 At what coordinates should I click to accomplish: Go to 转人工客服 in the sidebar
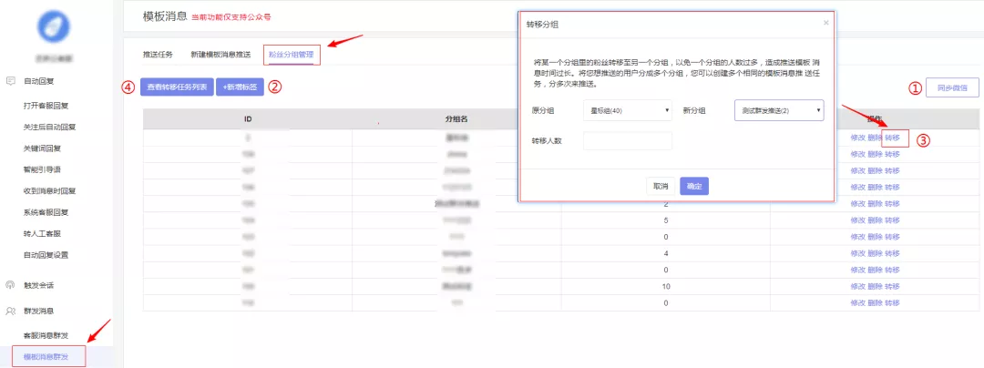pyautogui.click(x=41, y=234)
